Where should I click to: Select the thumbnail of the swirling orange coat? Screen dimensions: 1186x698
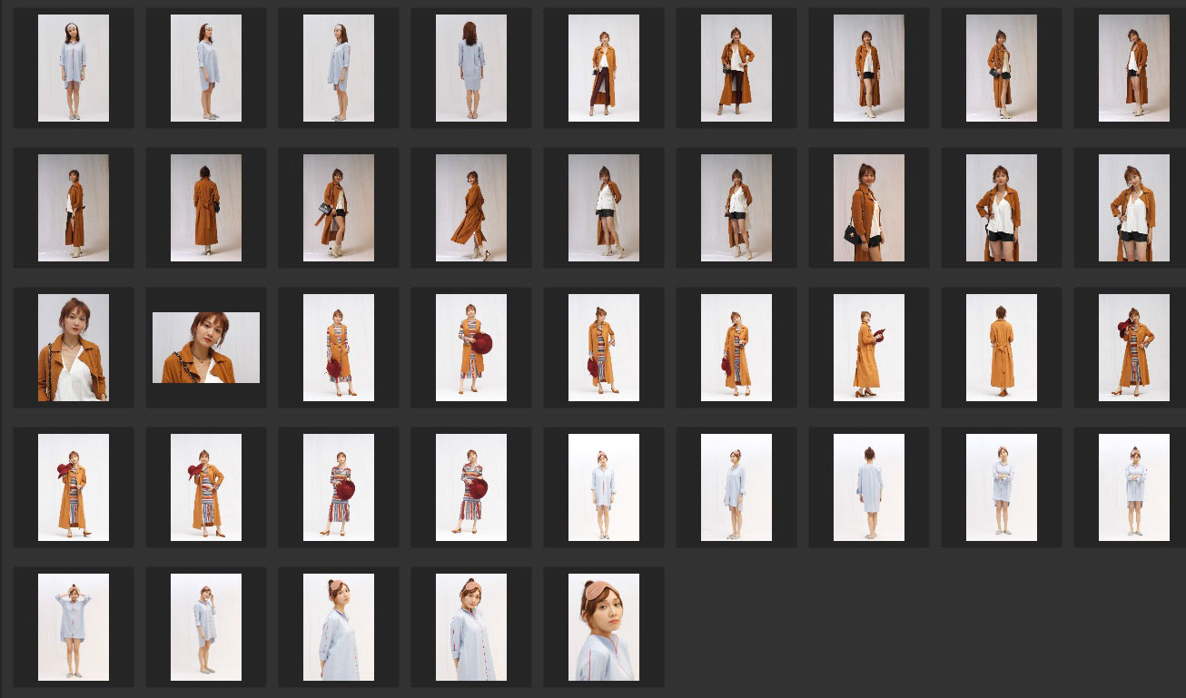tap(470, 208)
